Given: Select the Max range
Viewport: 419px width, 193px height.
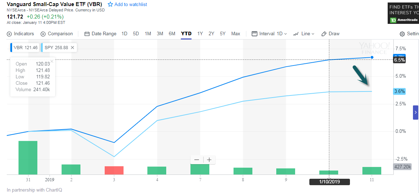Looking at the screenshot, I should tap(236, 34).
